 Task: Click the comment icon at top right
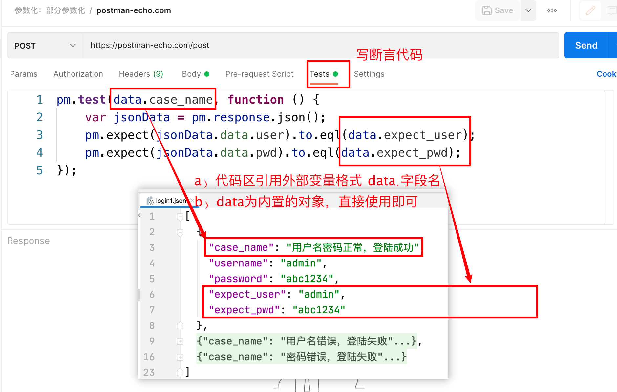(612, 10)
